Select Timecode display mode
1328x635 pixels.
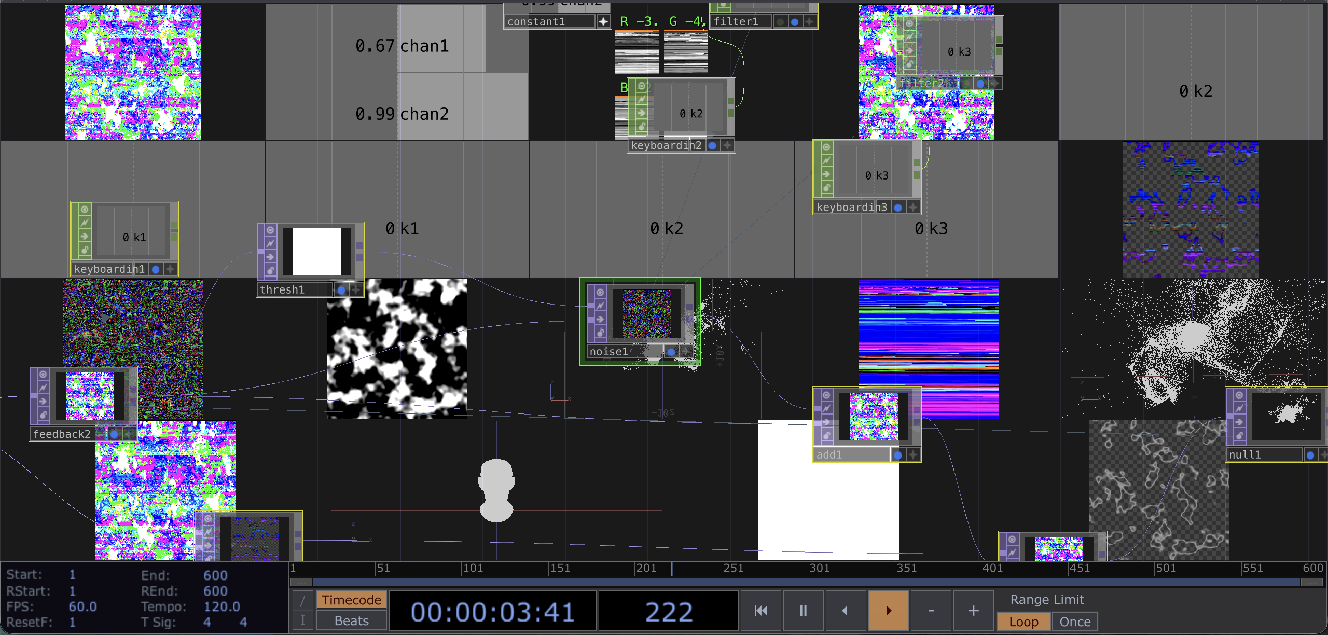(x=352, y=600)
